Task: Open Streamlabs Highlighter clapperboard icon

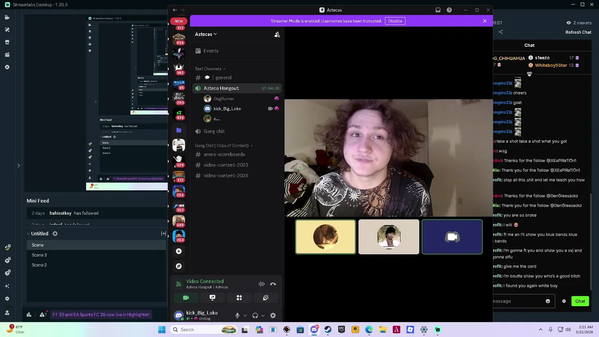Action: pyautogui.click(x=7, y=55)
